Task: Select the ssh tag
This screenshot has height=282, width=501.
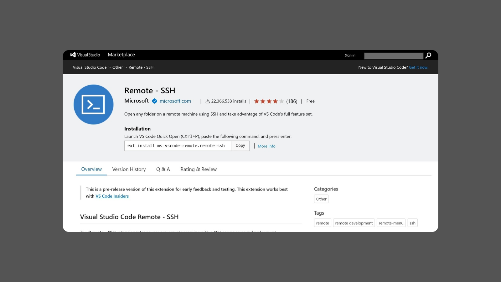Action: (x=412, y=223)
